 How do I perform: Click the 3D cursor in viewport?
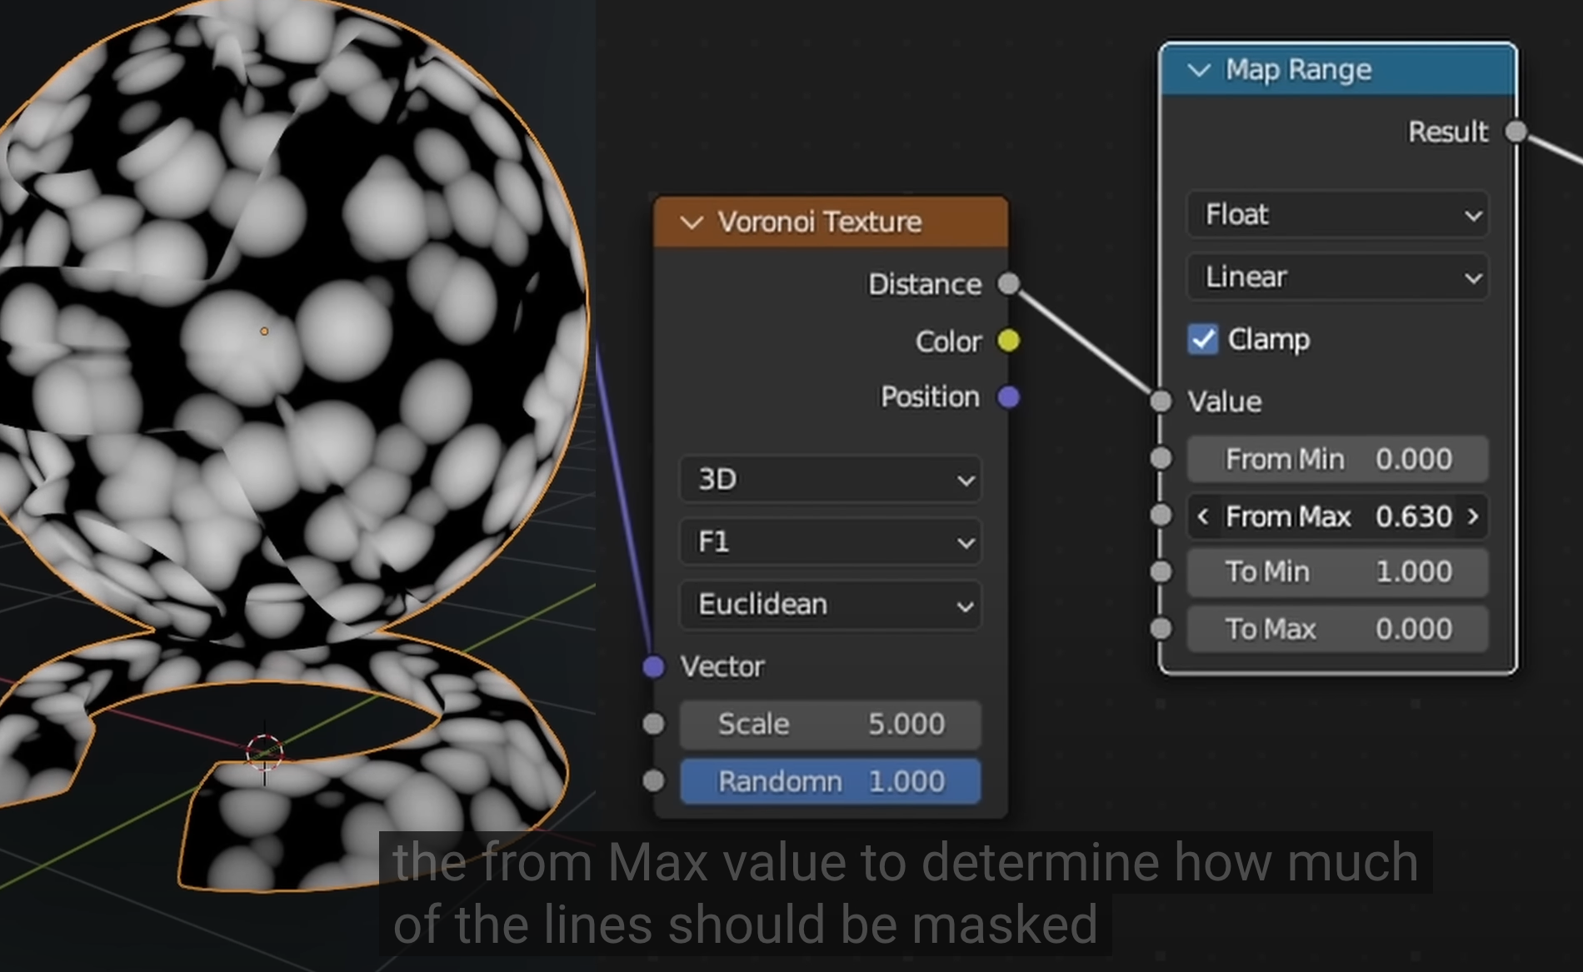(x=265, y=753)
